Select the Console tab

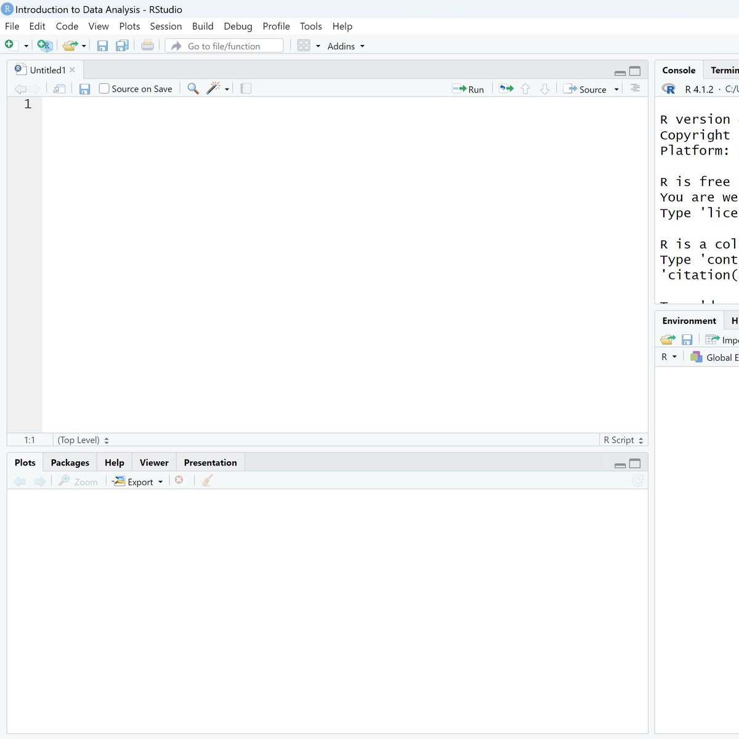click(x=679, y=70)
